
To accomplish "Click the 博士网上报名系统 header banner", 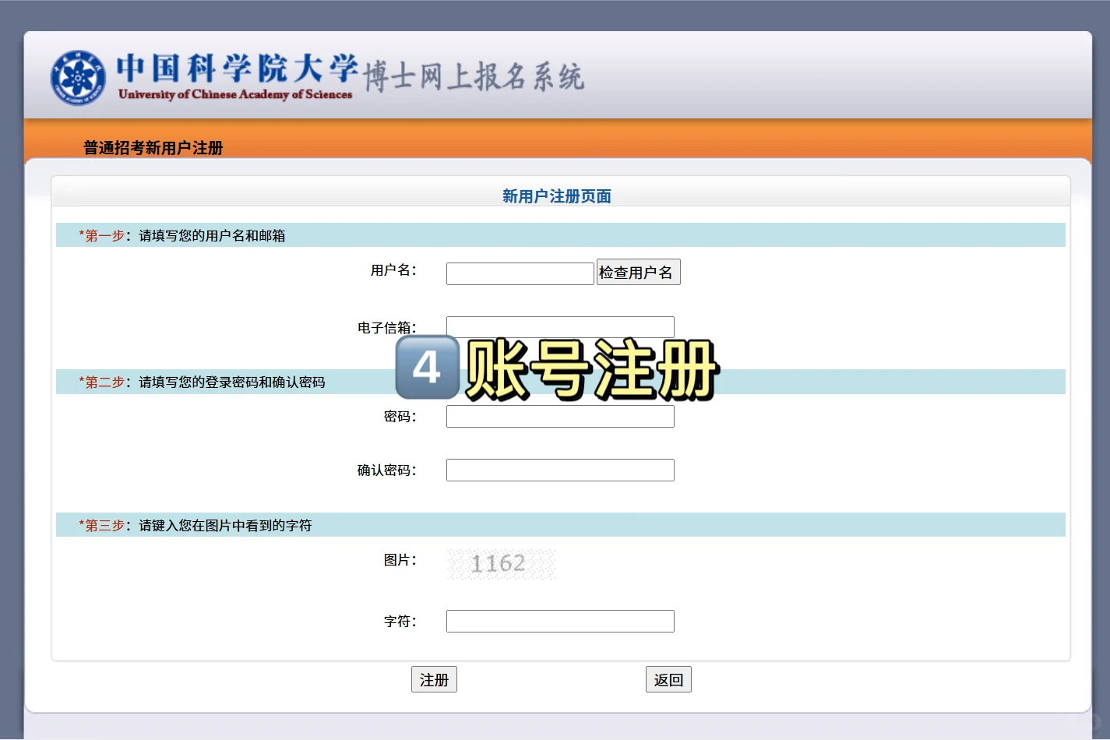I will [474, 77].
